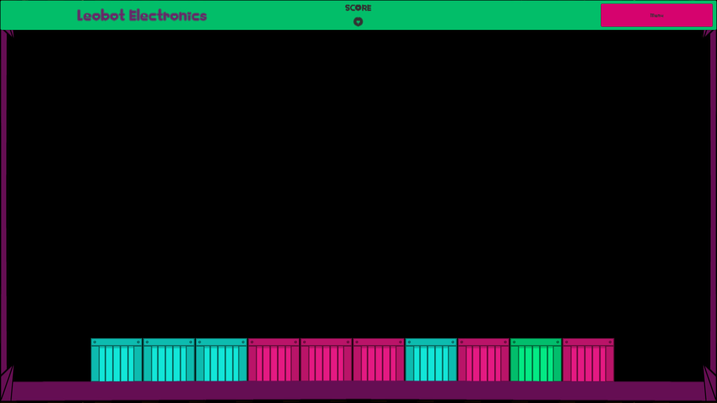Click the center pink crate
The width and height of the screenshot is (717, 403).
tap(326, 360)
